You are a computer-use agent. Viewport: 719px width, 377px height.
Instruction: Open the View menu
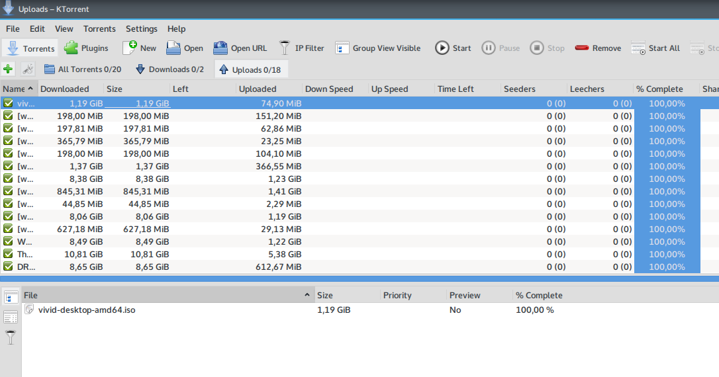(64, 29)
